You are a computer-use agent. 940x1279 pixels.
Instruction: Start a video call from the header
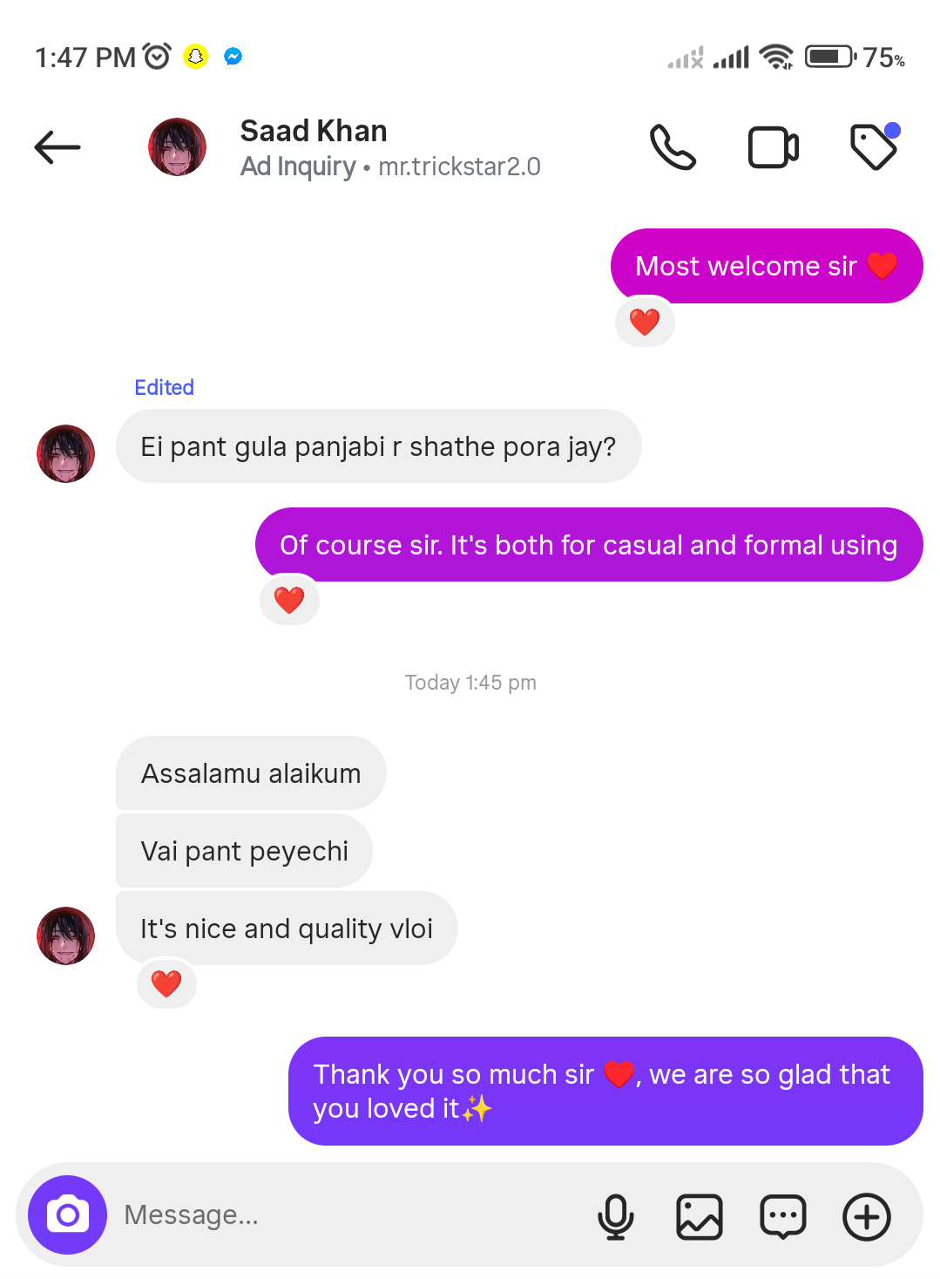click(774, 147)
